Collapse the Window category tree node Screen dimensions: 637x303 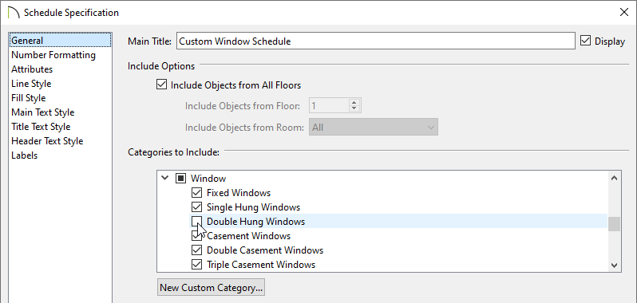pos(164,178)
